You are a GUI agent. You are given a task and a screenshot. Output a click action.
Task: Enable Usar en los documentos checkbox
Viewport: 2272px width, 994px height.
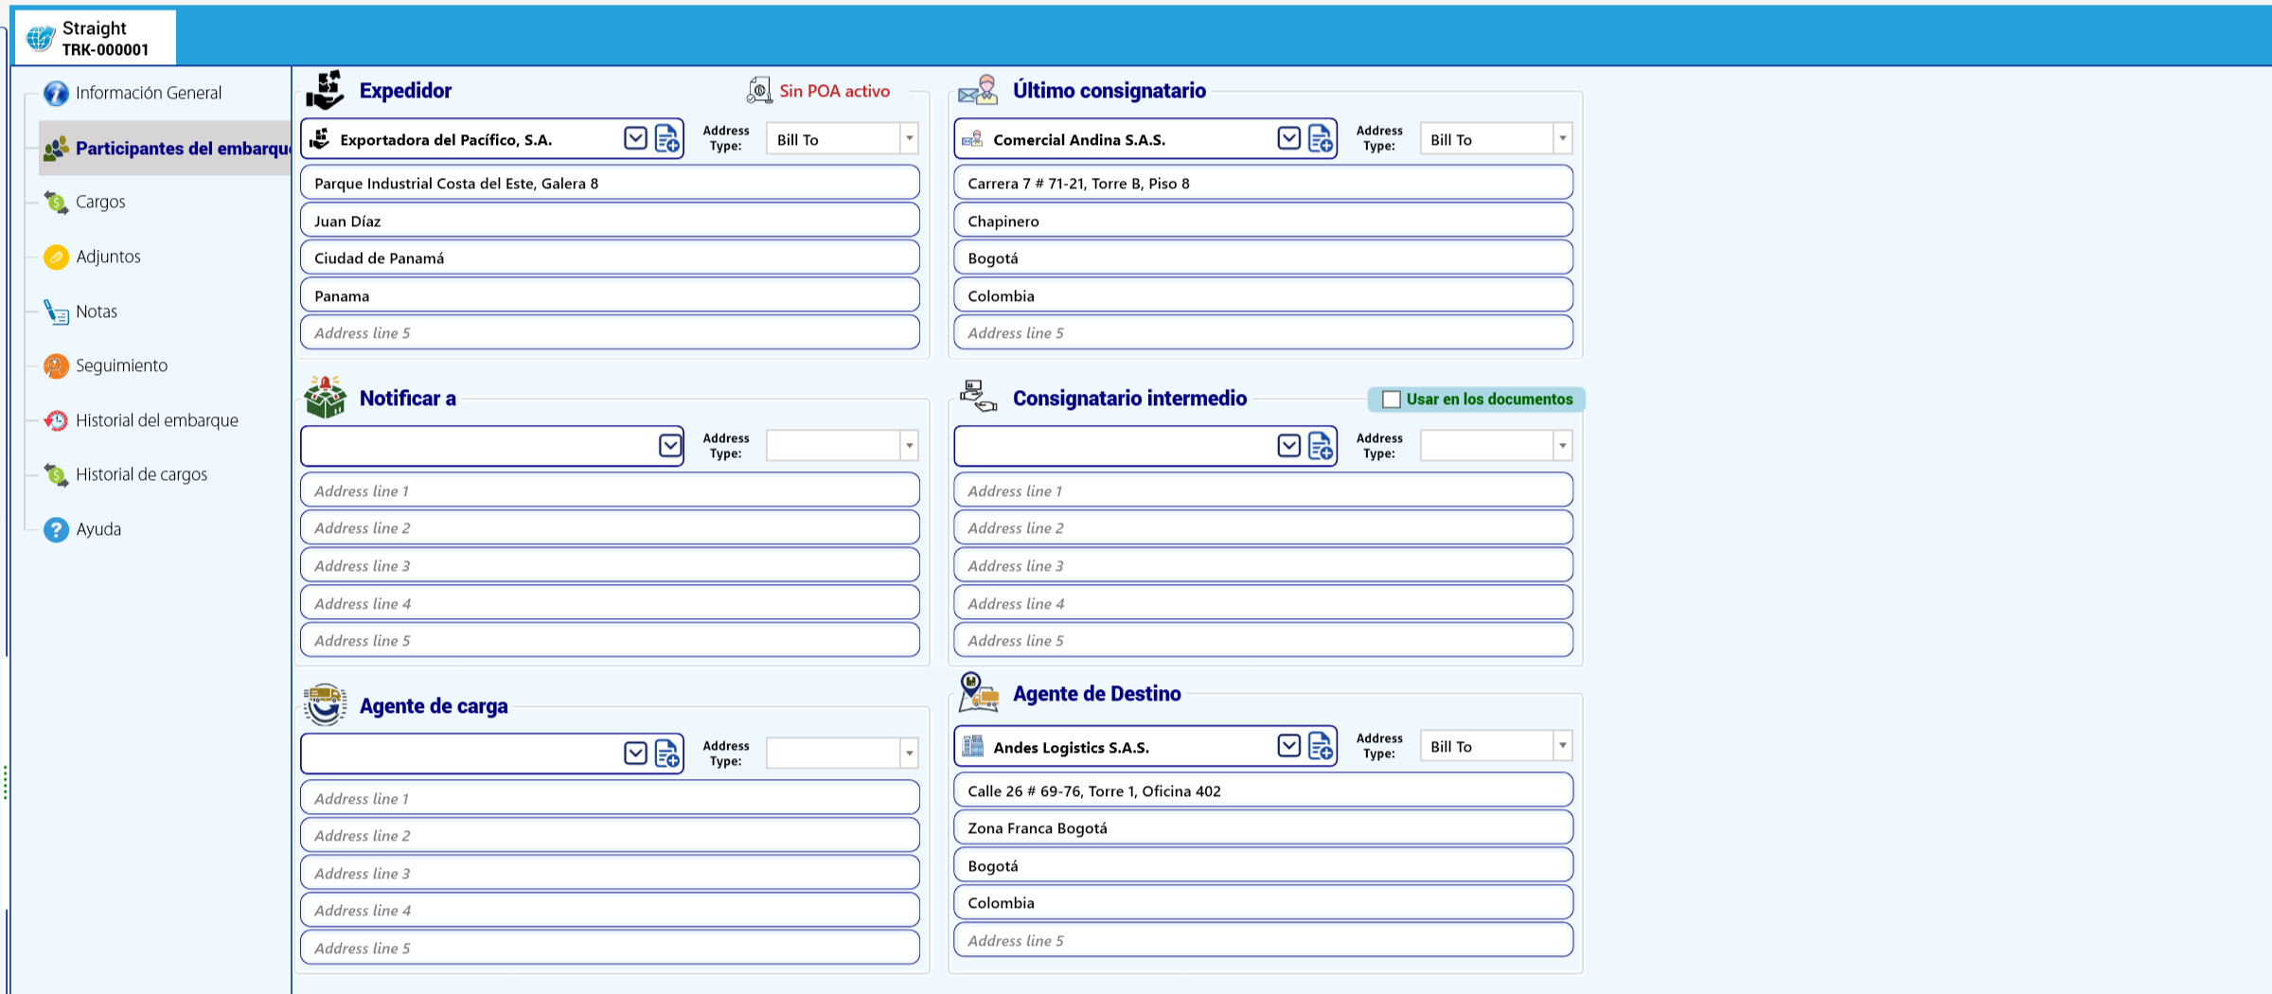coord(1391,399)
